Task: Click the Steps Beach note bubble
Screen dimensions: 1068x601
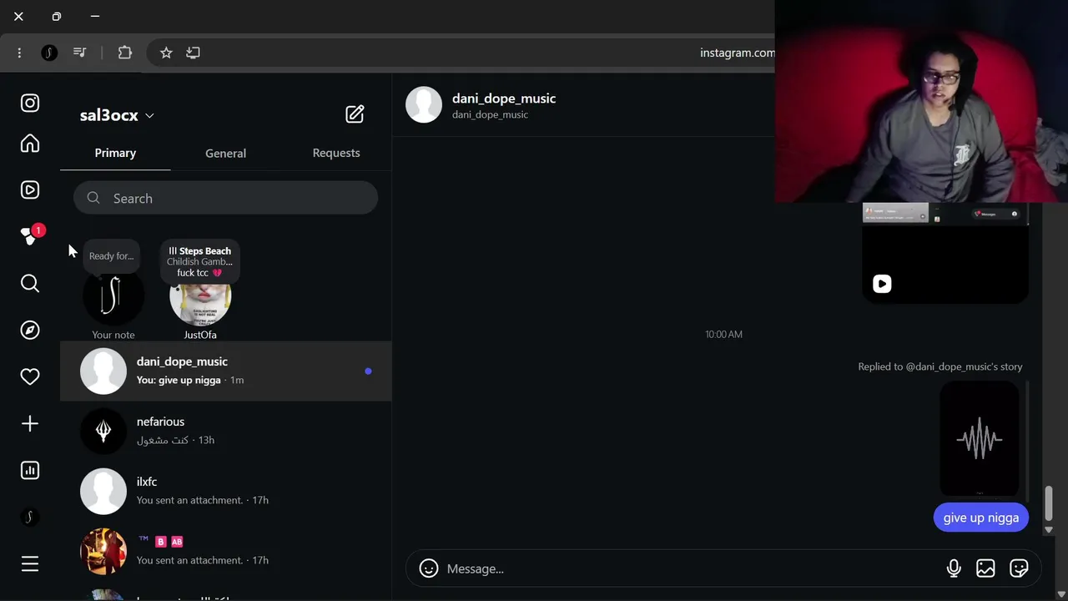Action: (x=200, y=261)
